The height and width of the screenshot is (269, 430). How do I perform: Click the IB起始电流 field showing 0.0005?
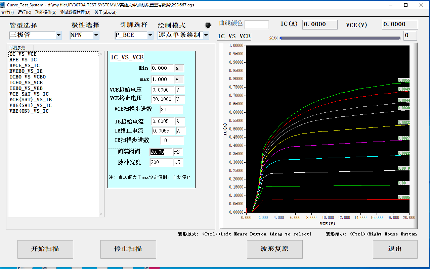point(163,122)
